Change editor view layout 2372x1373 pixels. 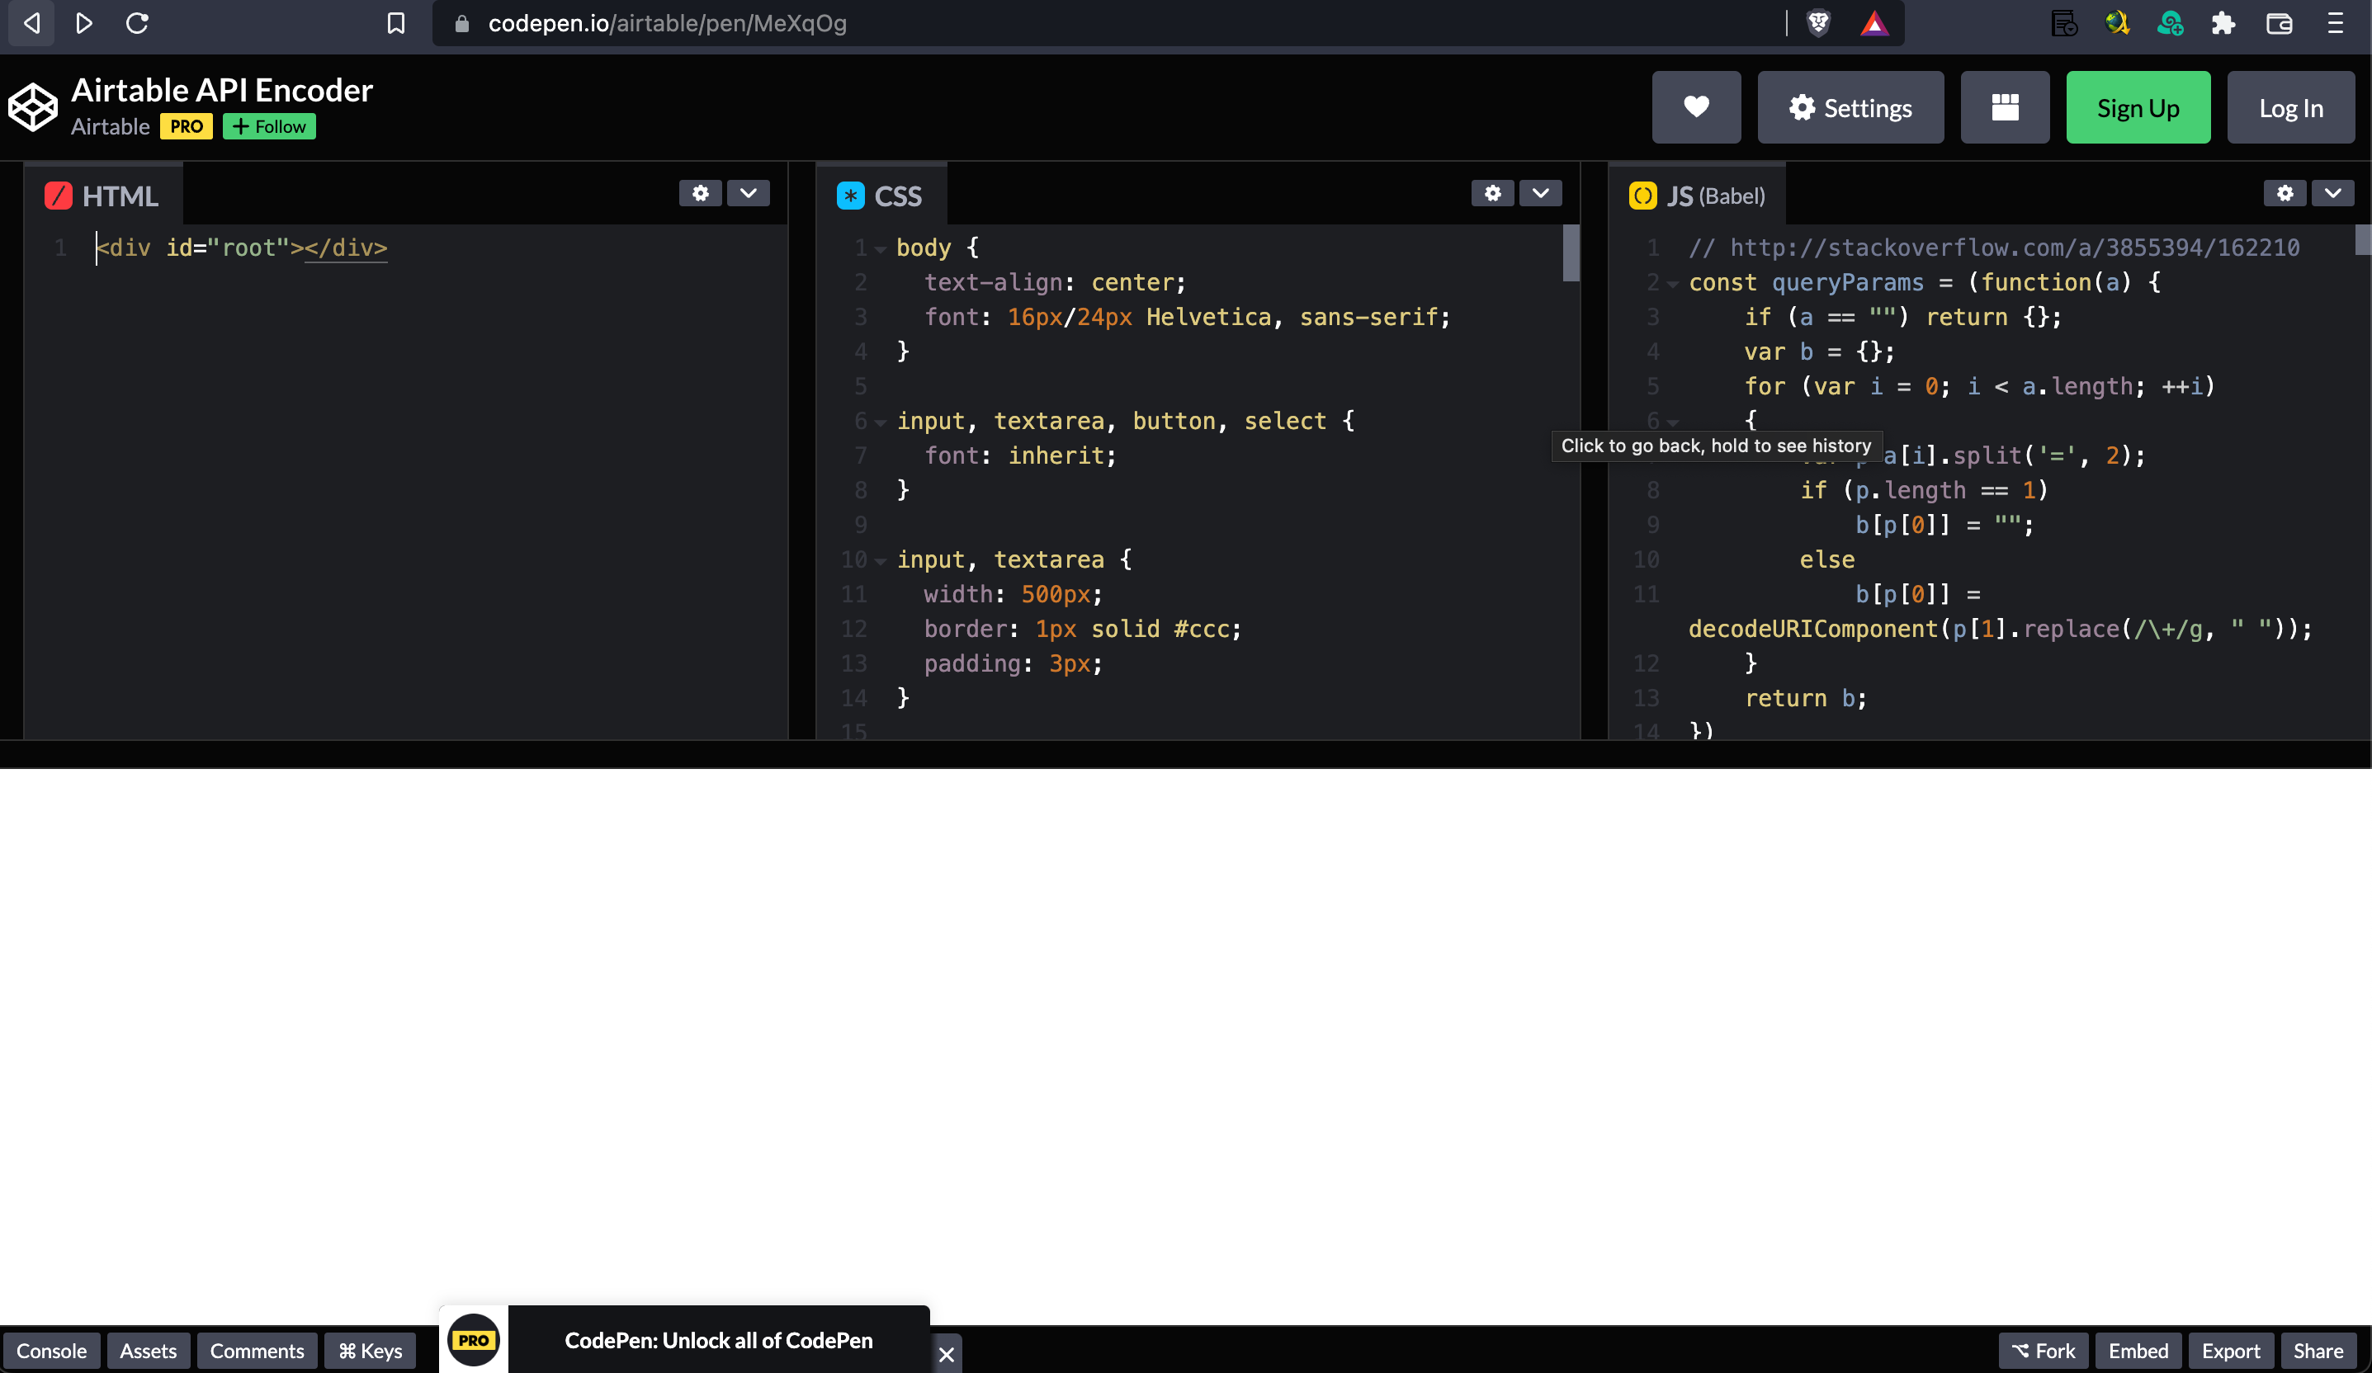click(2005, 107)
